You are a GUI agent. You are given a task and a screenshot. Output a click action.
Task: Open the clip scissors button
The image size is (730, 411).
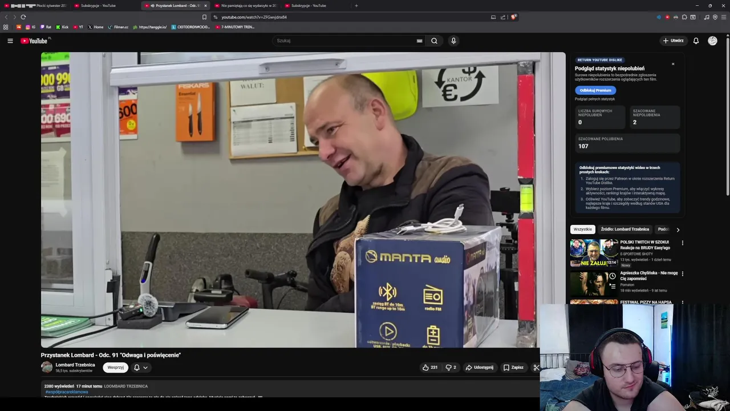coord(536,368)
